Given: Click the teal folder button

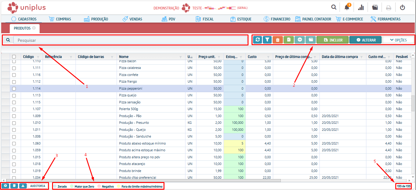Looking at the screenshot, I should 311,40.
